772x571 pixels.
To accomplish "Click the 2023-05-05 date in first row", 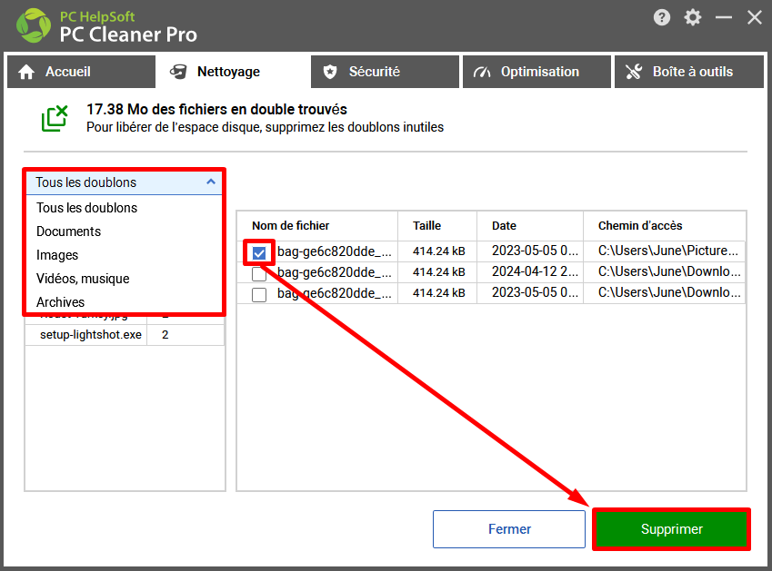I will click(x=535, y=251).
